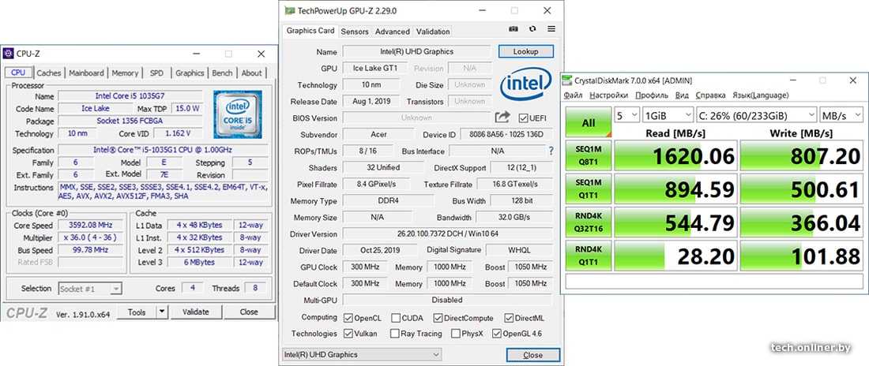869x366 pixels.
Task: Start all benchmarks with the All button
Action: pos(589,123)
